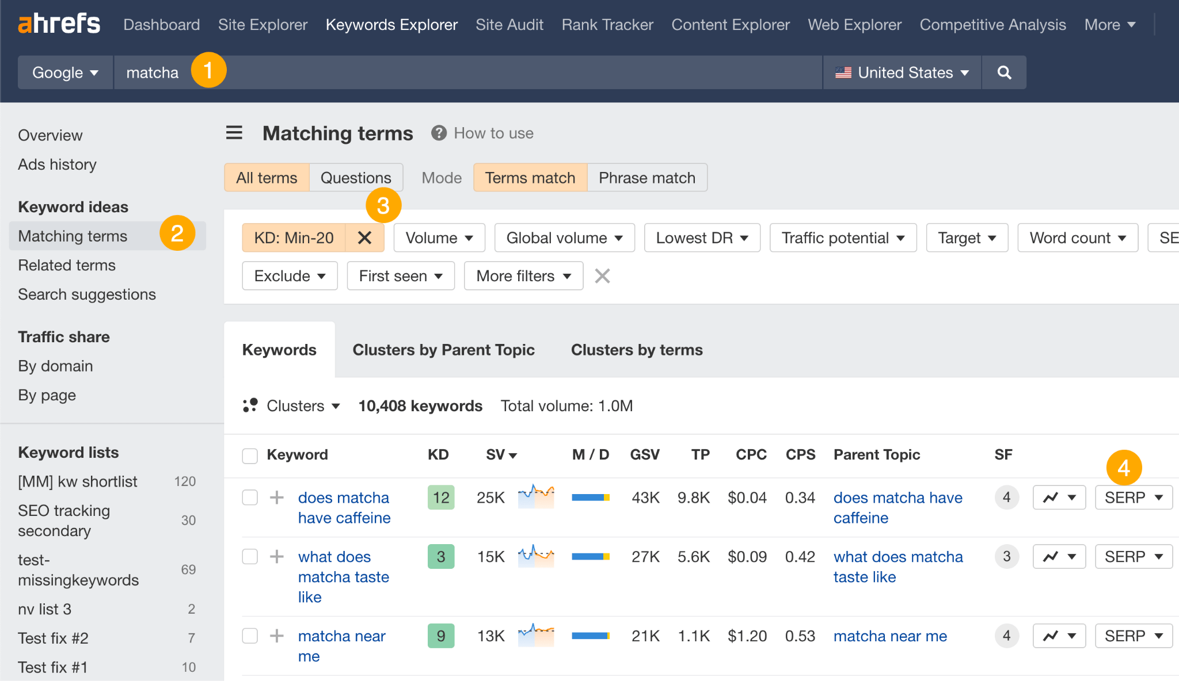The height and width of the screenshot is (681, 1179).
Task: Check the box for what does matcha taste like
Action: point(250,556)
